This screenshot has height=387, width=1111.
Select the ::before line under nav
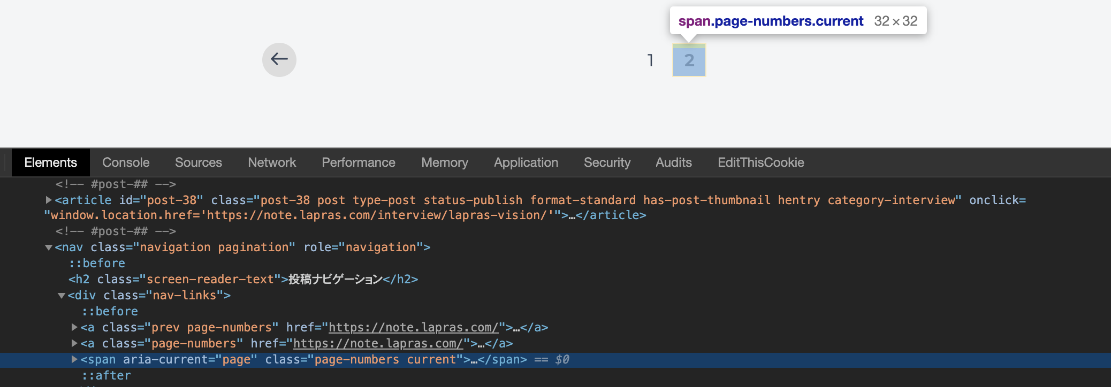coord(97,263)
